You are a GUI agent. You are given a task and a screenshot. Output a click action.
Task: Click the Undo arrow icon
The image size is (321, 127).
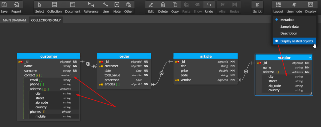(x=209, y=4)
